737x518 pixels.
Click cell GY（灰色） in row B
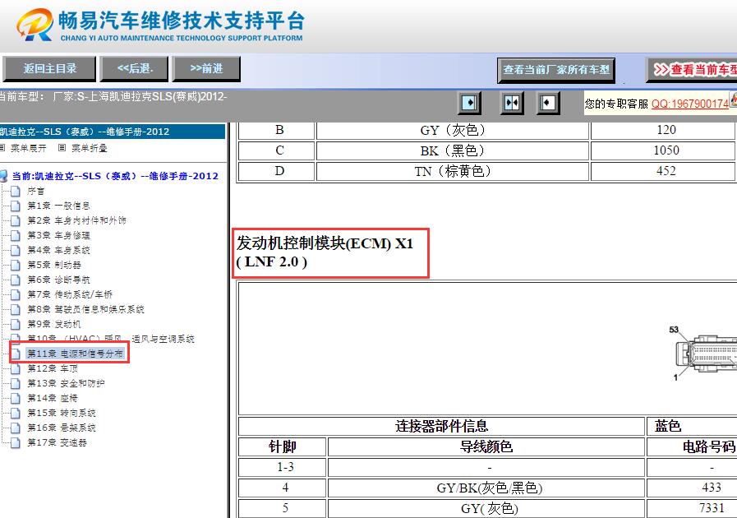[453, 131]
